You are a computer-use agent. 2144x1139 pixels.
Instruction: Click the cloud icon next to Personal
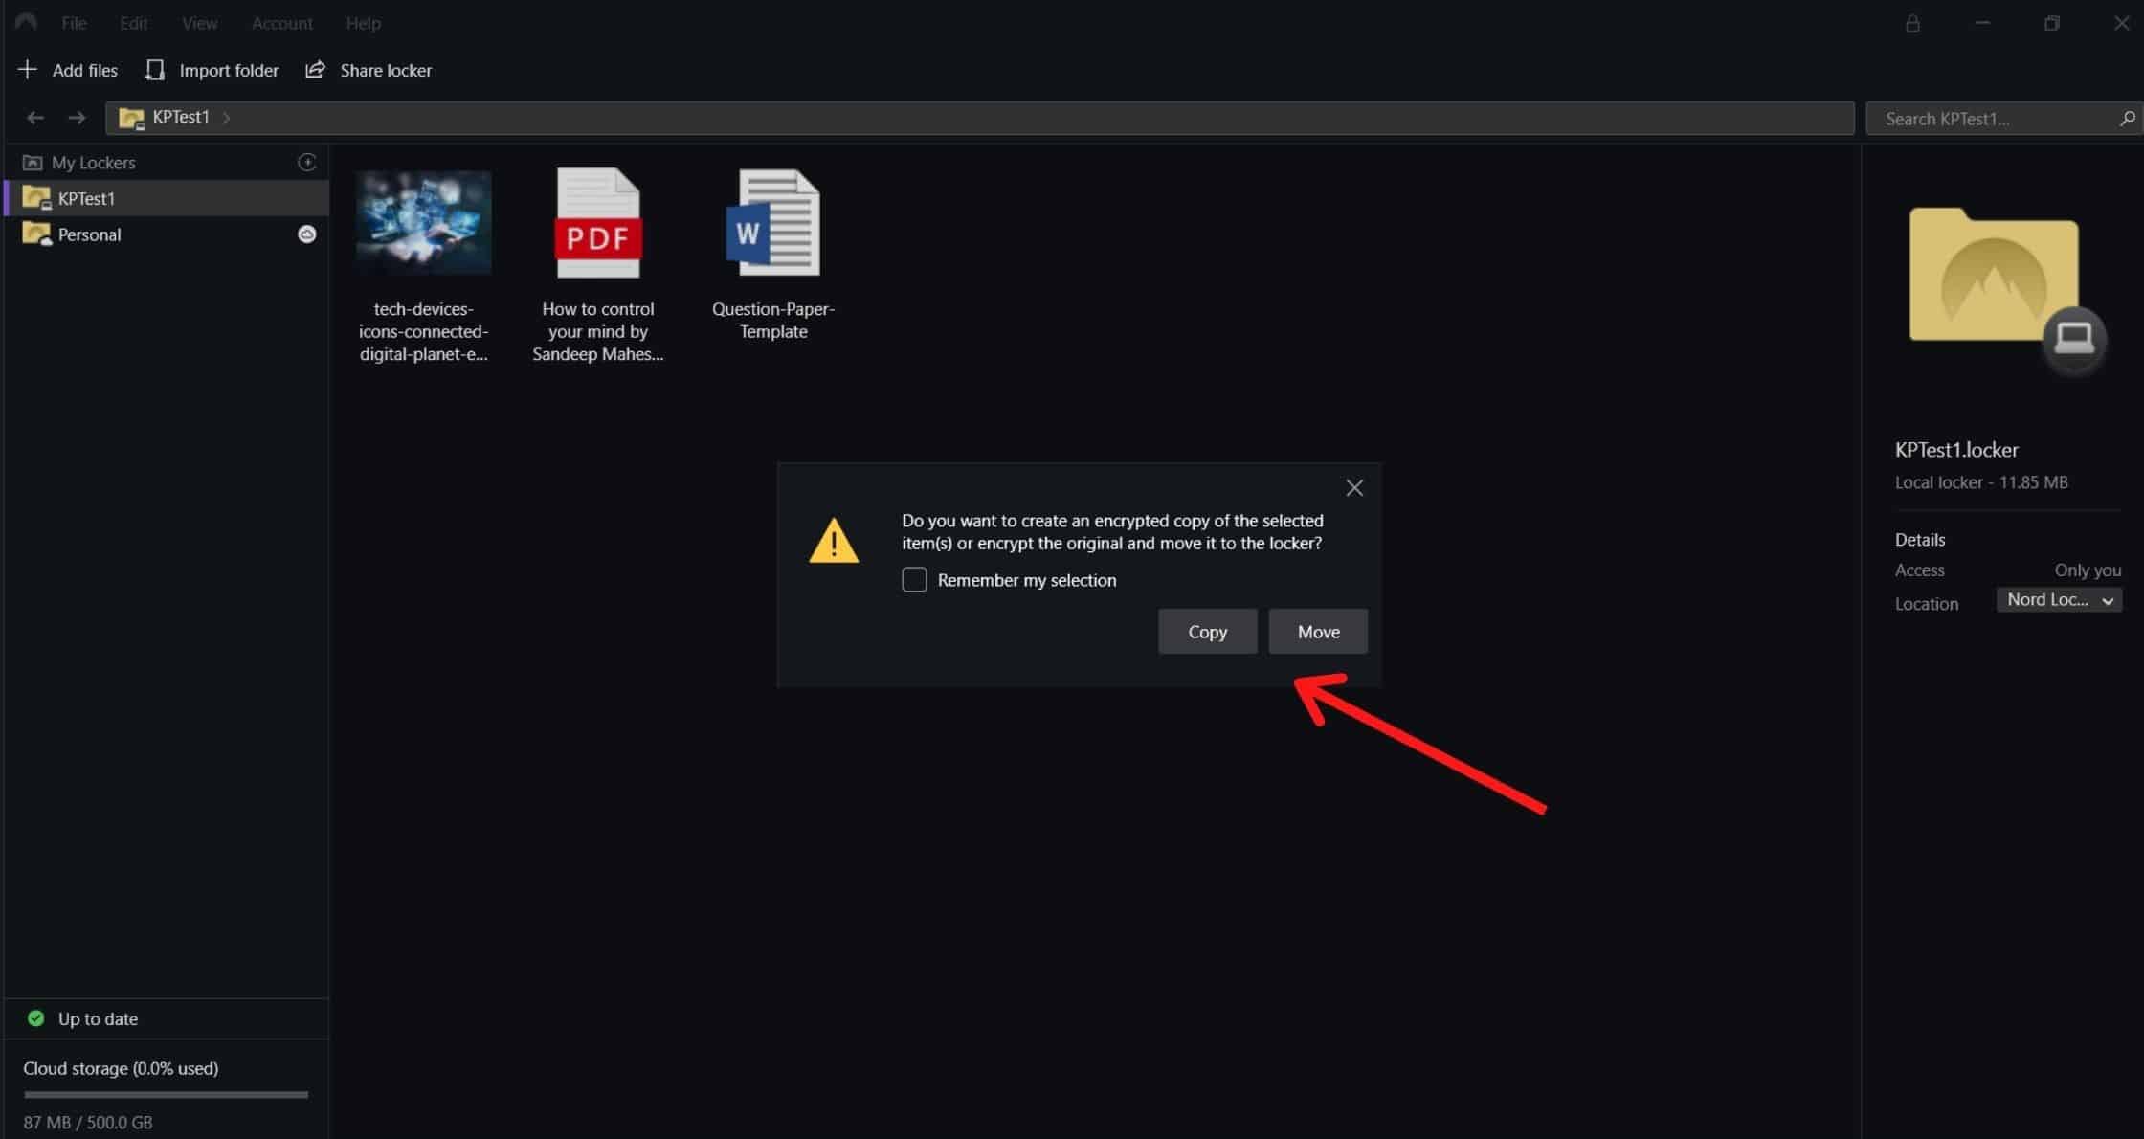click(306, 234)
